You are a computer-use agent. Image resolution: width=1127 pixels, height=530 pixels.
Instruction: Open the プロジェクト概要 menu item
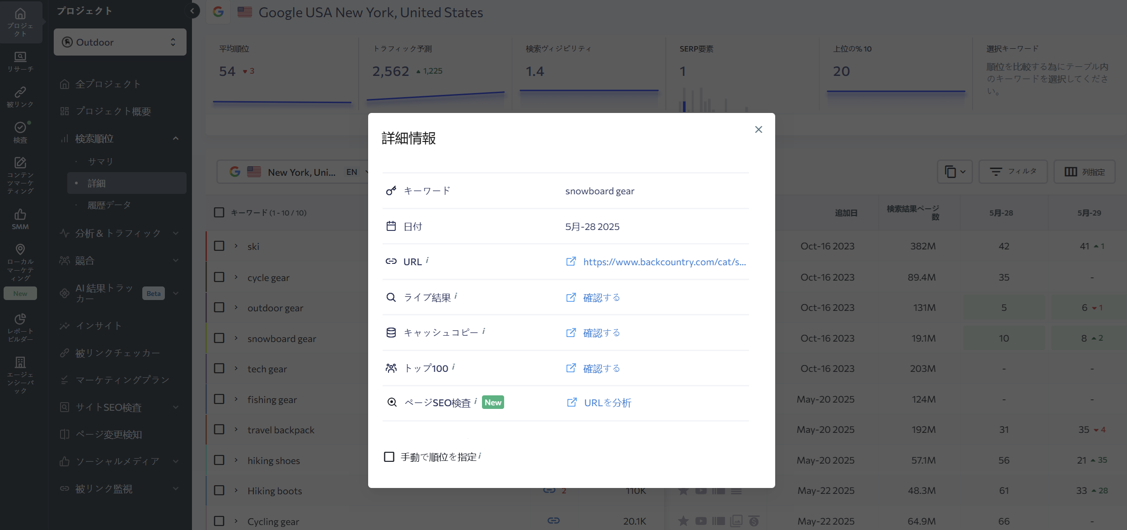113,111
